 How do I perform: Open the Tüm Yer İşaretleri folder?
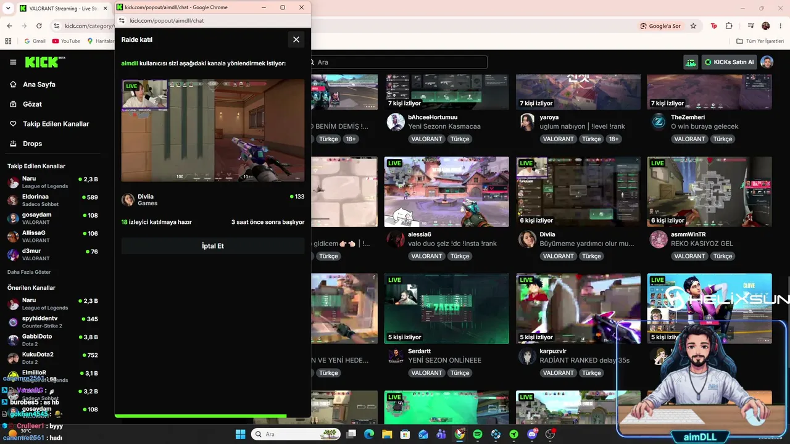760,41
